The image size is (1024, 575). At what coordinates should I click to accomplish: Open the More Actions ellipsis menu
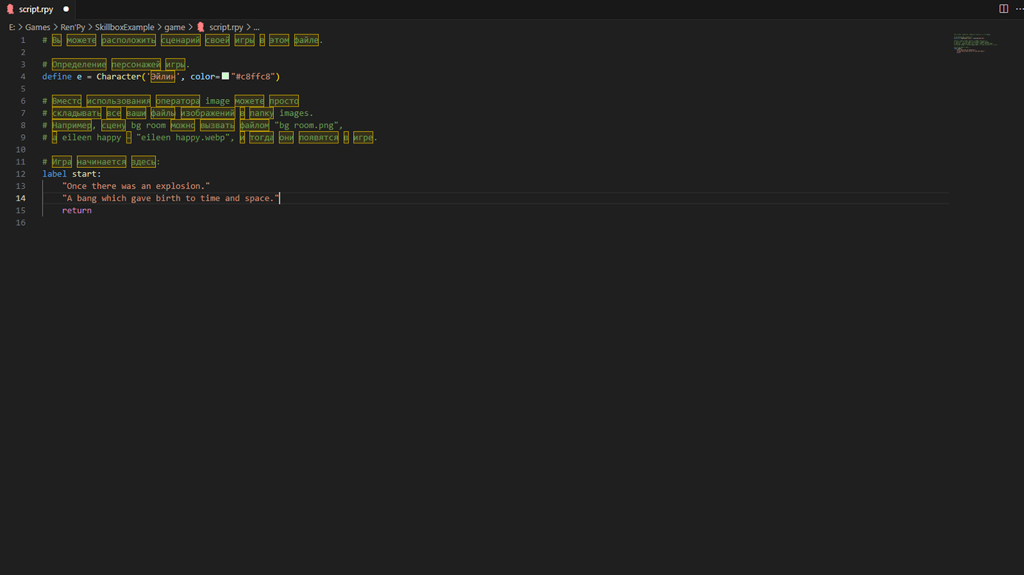click(x=1019, y=9)
